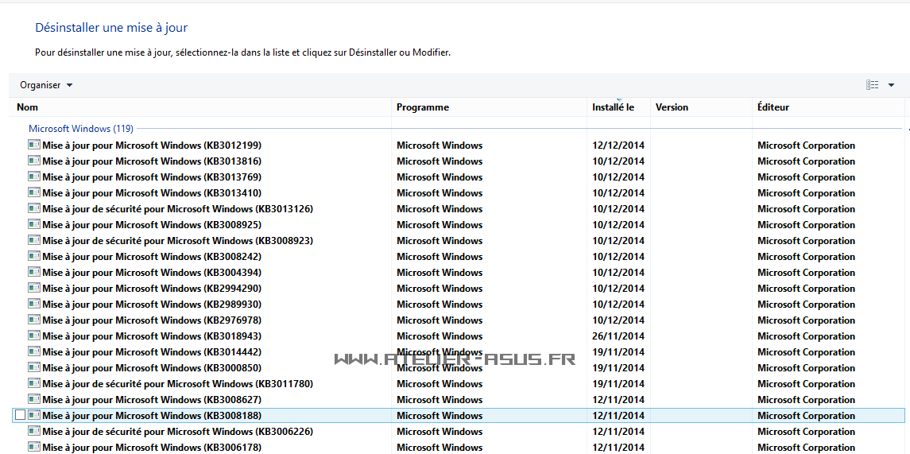The image size is (910, 454).
Task: Sort by Installé le column header
Action: [613, 107]
